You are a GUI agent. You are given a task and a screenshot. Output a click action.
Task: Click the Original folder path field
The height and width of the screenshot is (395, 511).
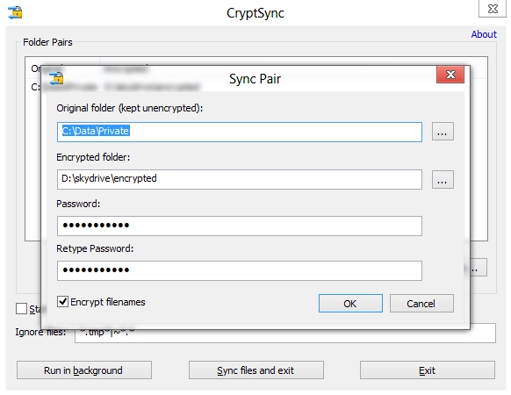tap(240, 132)
